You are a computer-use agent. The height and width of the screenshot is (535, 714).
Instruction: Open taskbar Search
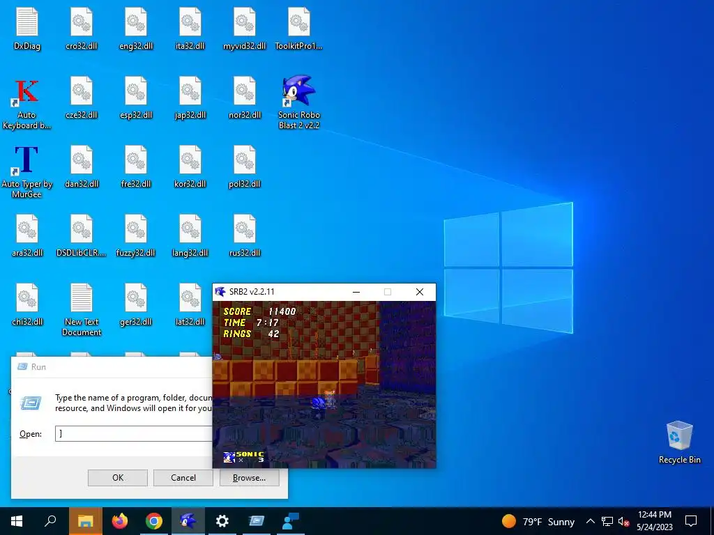coord(50,521)
